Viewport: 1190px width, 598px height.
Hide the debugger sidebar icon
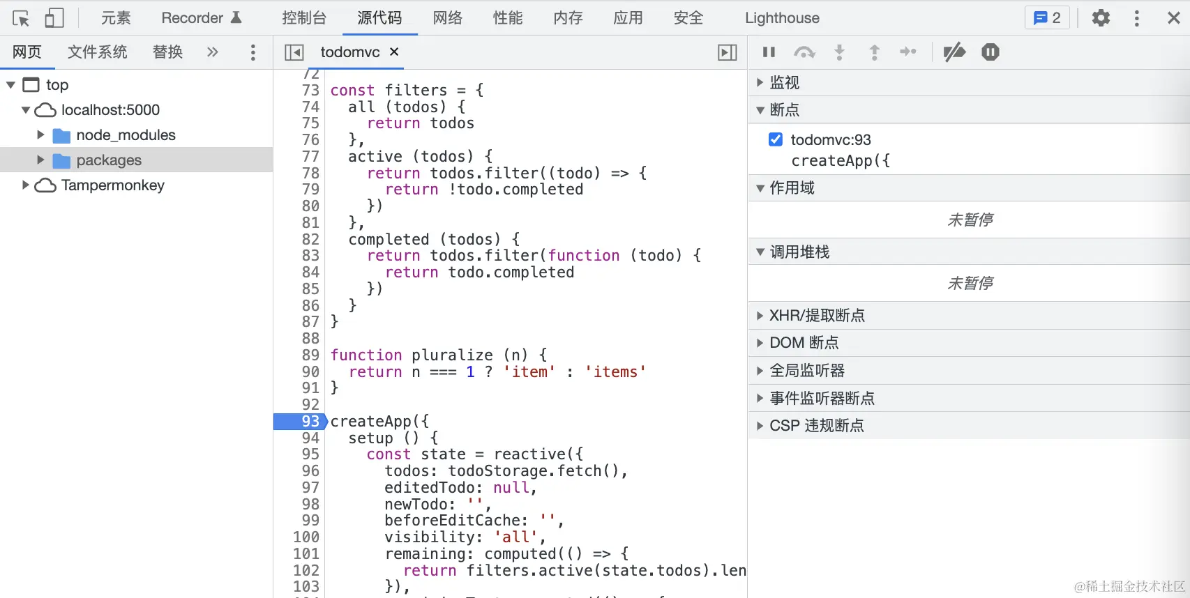tap(728, 52)
